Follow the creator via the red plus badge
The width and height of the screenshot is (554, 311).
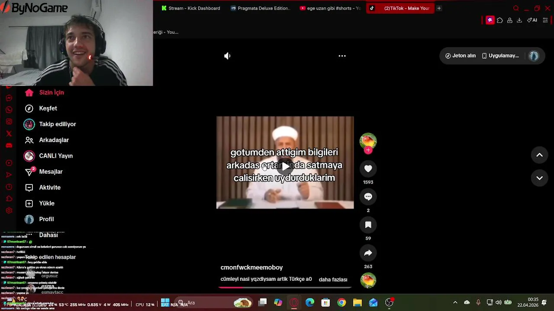tap(368, 150)
